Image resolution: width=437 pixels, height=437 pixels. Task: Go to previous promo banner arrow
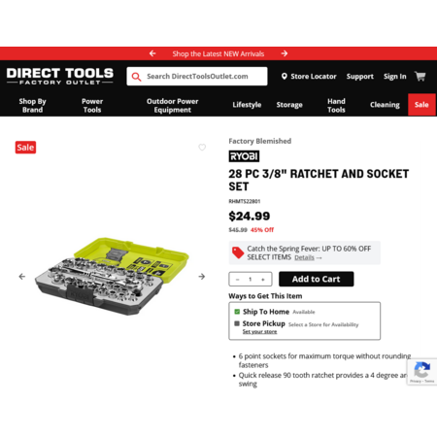pyautogui.click(x=152, y=53)
